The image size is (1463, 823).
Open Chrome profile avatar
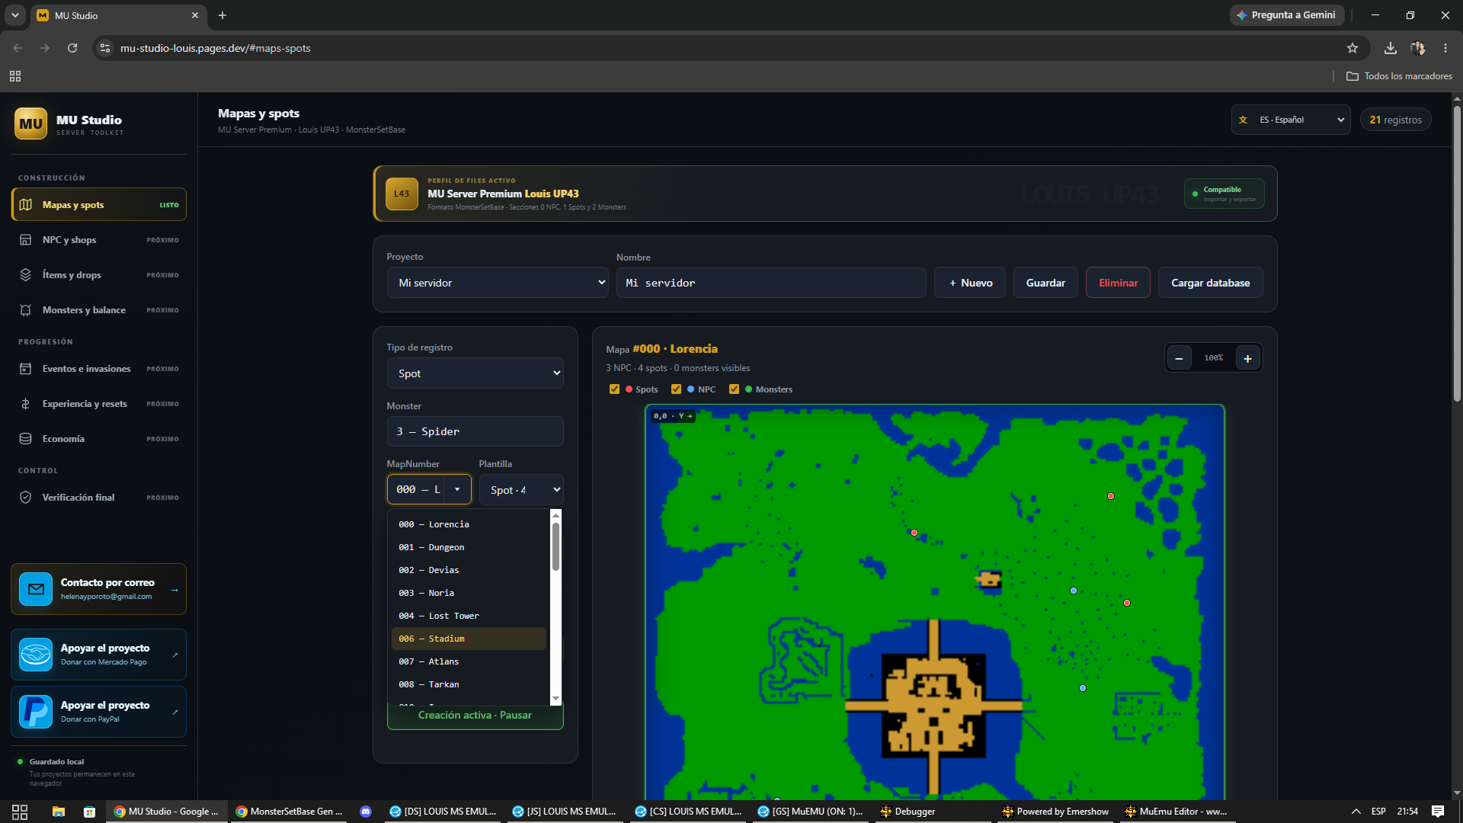pyautogui.click(x=1418, y=48)
